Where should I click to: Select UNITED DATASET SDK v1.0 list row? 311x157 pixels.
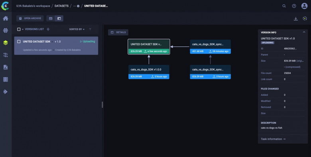pyautogui.click(x=56, y=46)
